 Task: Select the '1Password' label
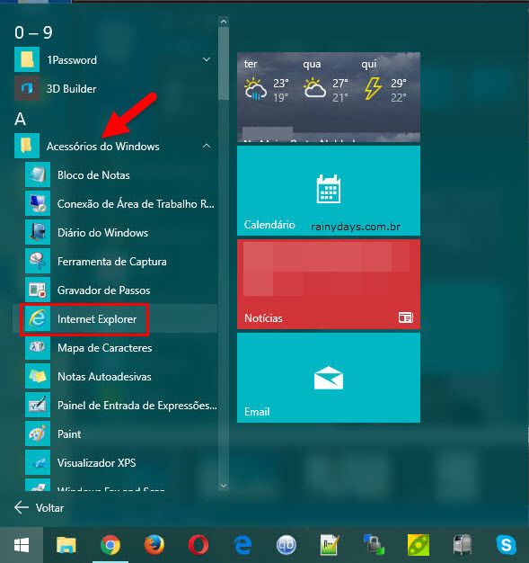[x=72, y=60]
